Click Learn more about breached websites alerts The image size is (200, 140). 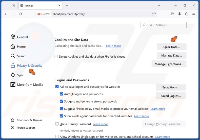141,116
